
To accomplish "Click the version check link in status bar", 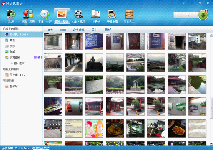I will click(x=41, y=148).
